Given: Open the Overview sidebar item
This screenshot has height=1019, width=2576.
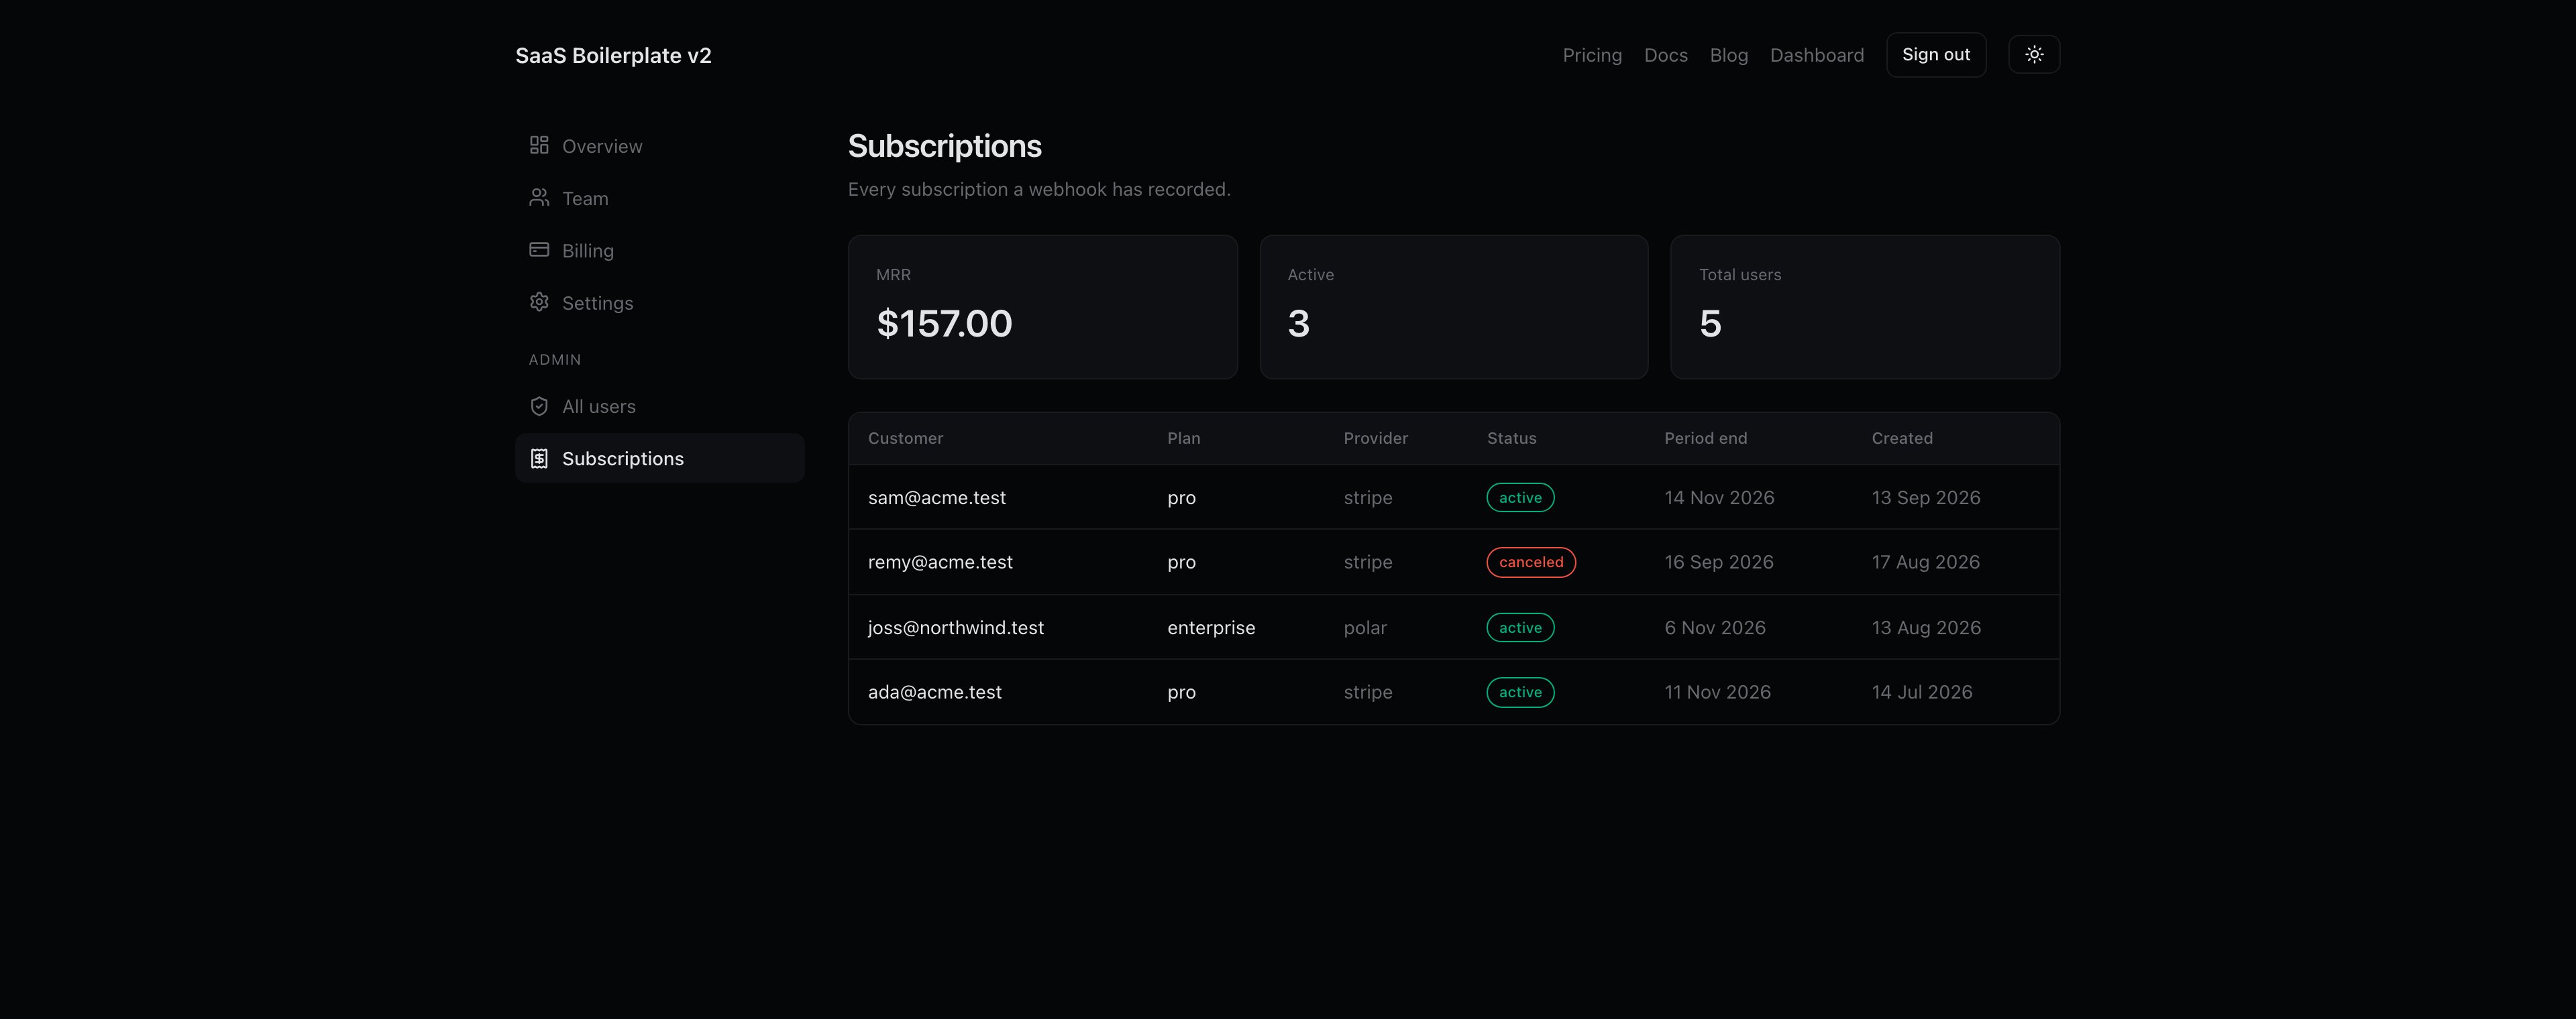Looking at the screenshot, I should click(x=659, y=146).
